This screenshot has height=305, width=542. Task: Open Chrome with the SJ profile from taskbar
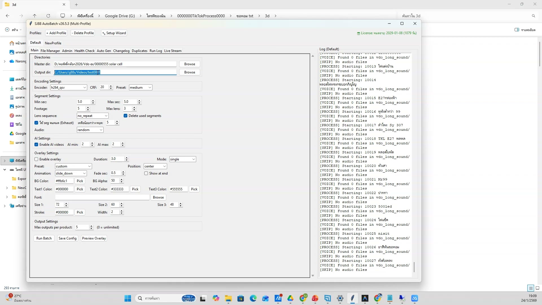(x=303, y=298)
